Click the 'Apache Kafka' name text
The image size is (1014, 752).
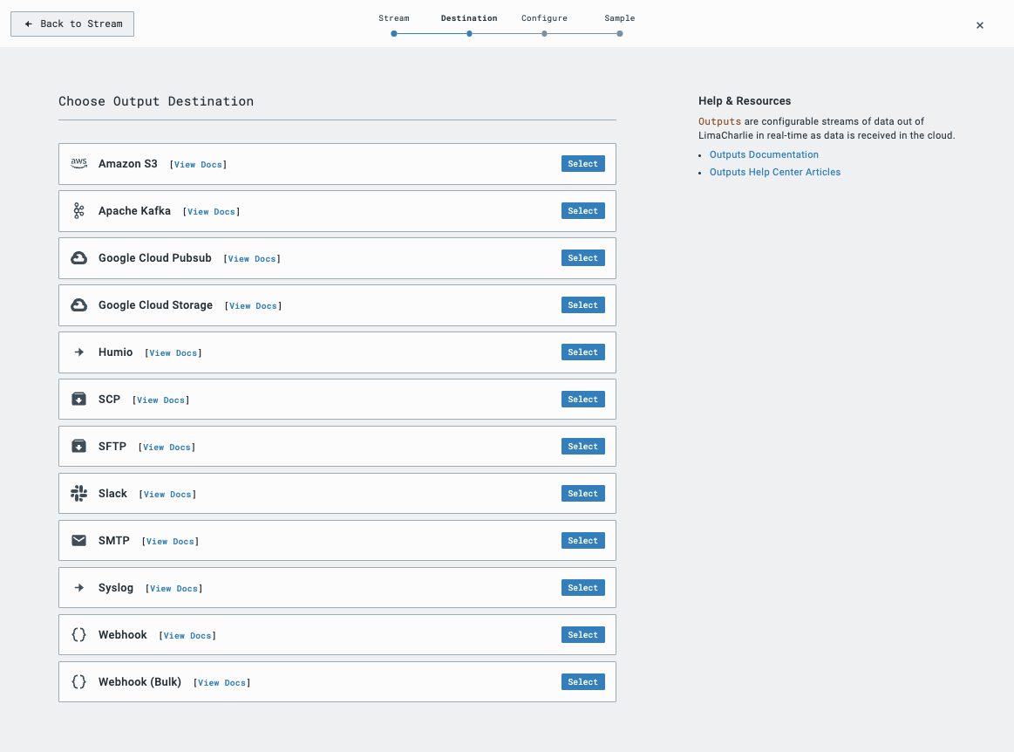[x=134, y=211]
